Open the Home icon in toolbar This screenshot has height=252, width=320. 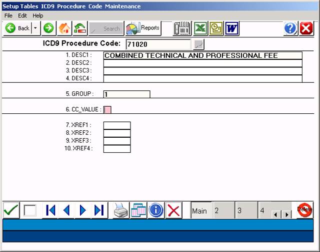[x=64, y=28]
